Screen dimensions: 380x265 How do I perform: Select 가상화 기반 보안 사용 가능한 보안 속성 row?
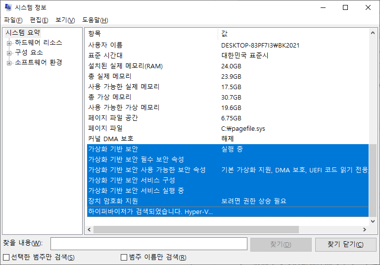pos(228,170)
